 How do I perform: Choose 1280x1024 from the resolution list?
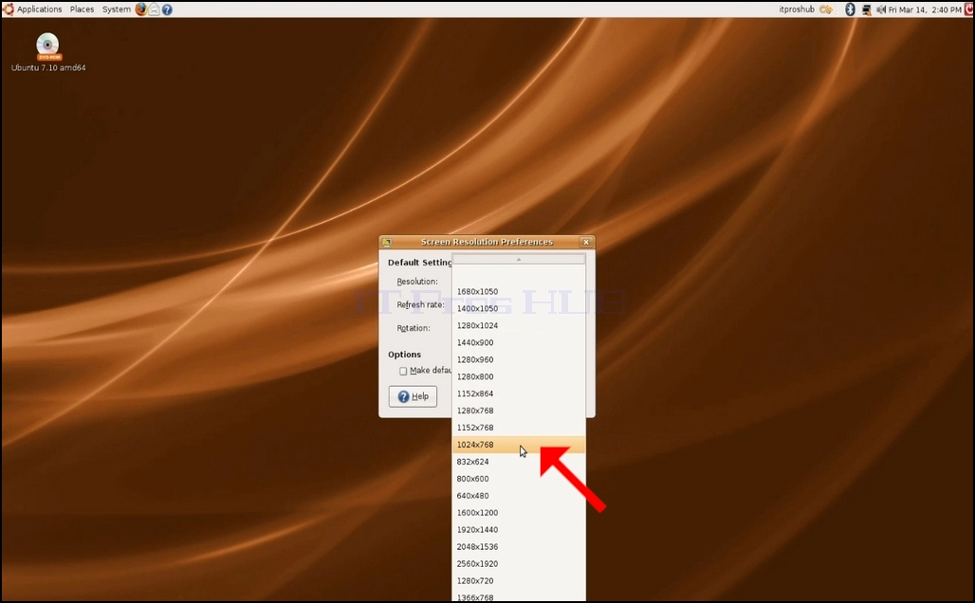(x=519, y=326)
